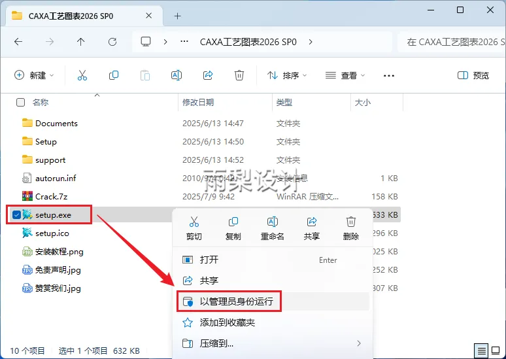
Task: Select the 安装教程.png file
Action: click(x=59, y=252)
